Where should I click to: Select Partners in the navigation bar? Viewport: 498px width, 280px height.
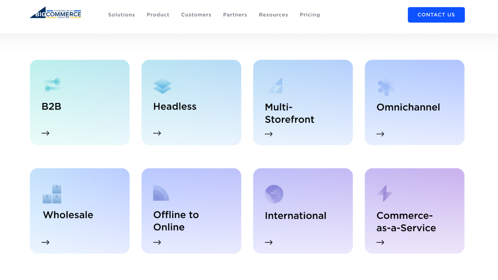235,14
